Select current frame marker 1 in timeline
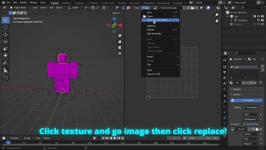Screen dimensions: 266x150 click(8, 142)
